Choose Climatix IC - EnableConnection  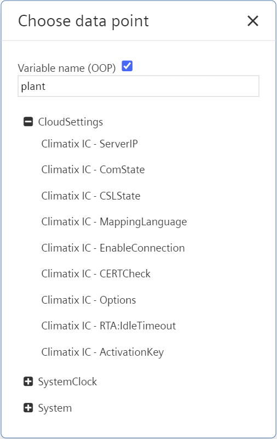coord(113,248)
